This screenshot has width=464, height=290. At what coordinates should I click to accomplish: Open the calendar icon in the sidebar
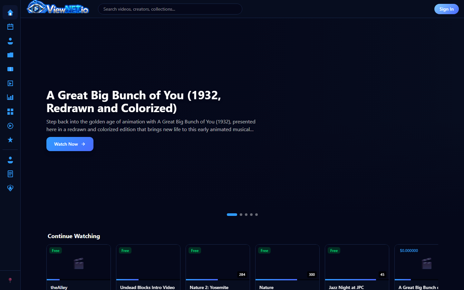click(x=10, y=27)
